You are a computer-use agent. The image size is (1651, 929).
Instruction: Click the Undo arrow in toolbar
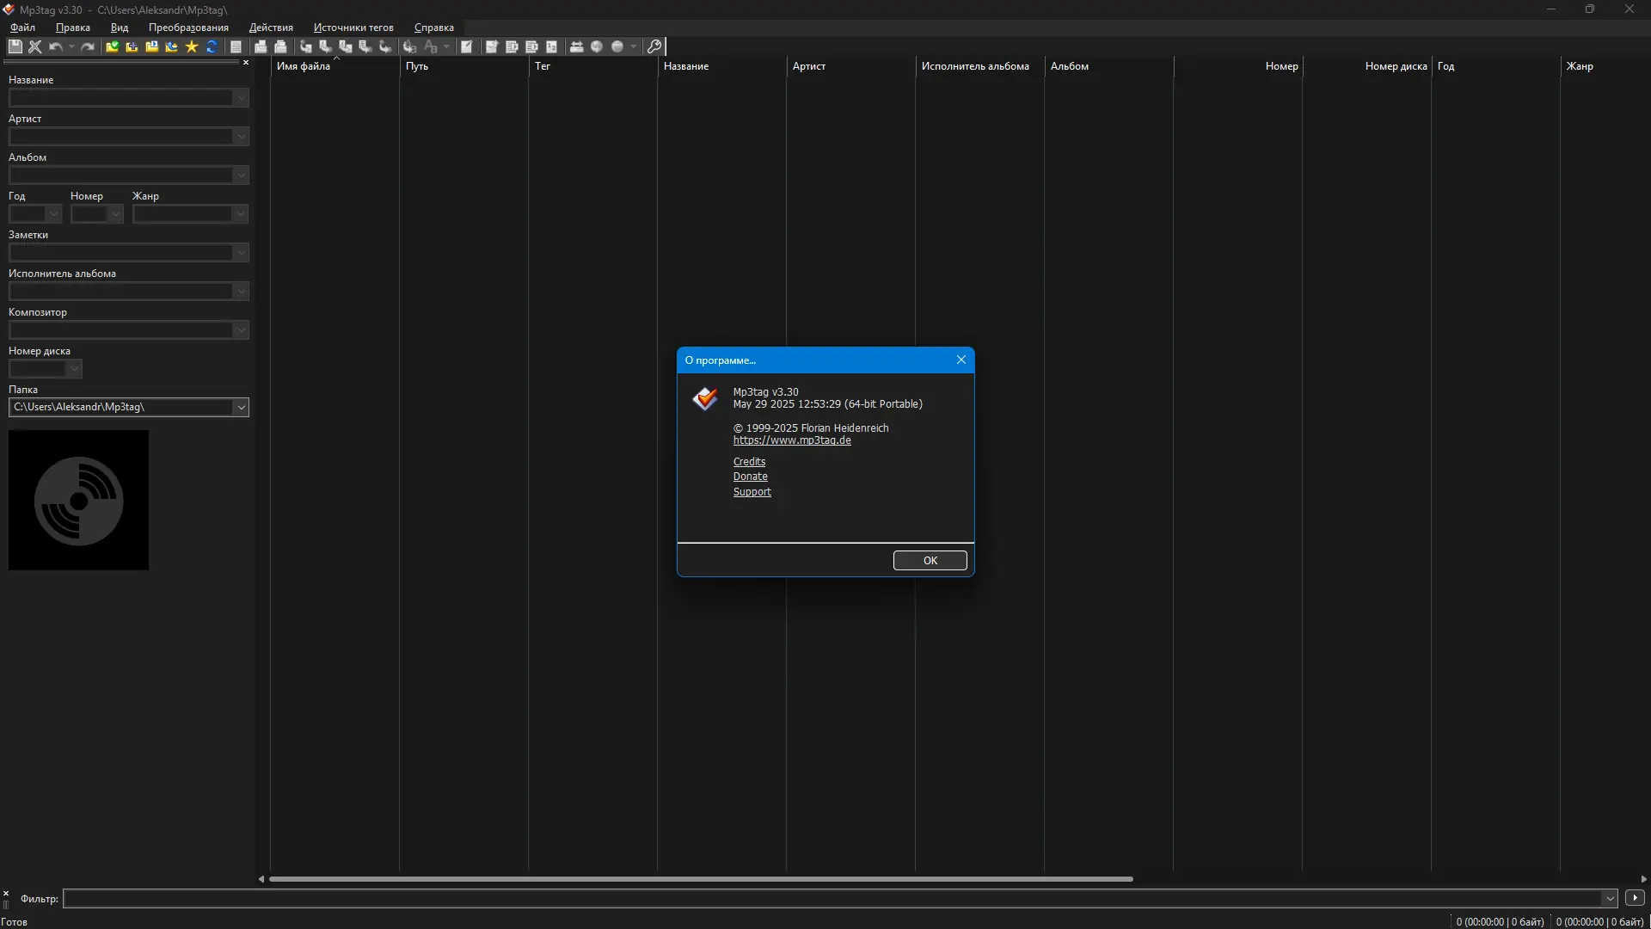(56, 46)
